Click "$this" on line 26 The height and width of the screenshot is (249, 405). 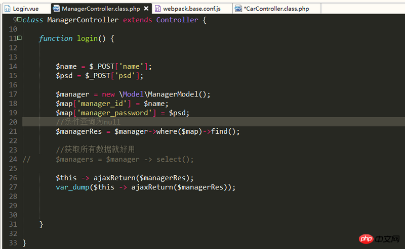pyautogui.click(x=66, y=178)
